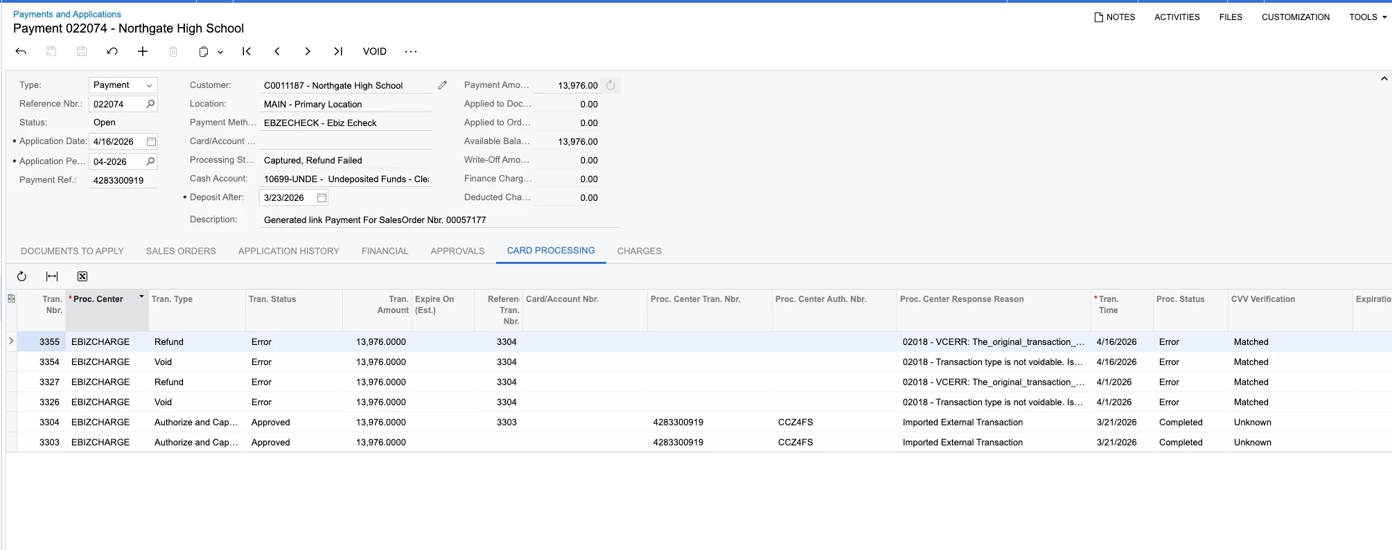Edit customer using pencil icon
Viewport: 1392px width, 550px height.
(x=442, y=85)
